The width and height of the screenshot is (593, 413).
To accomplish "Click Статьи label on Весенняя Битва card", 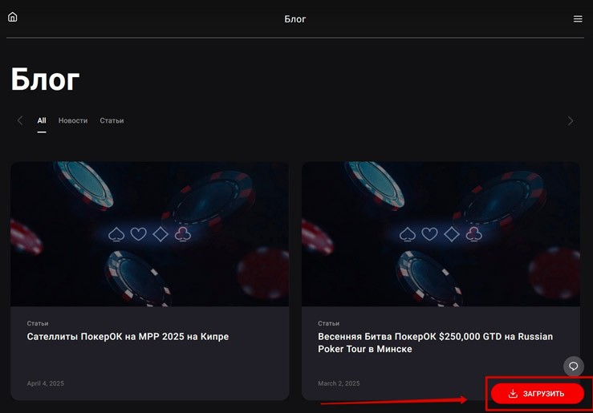I will (x=329, y=323).
